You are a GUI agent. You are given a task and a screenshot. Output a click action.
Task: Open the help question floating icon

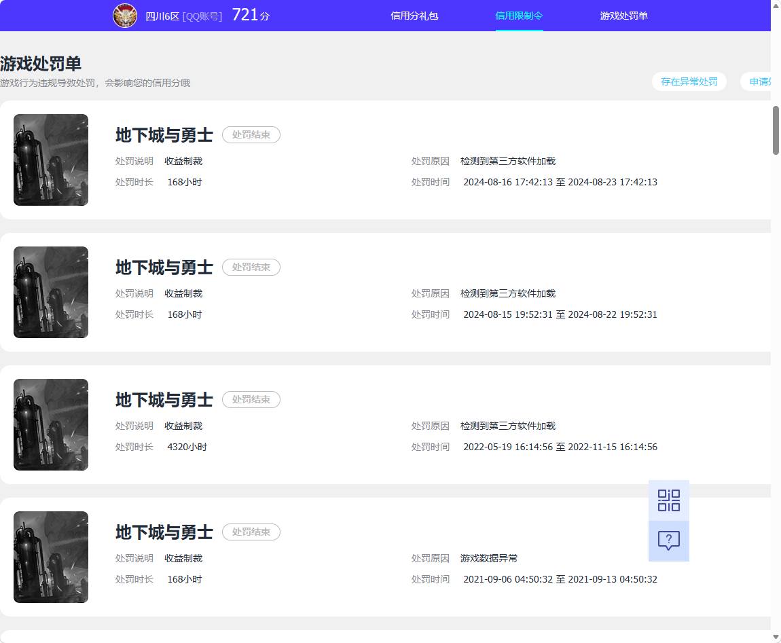(668, 541)
